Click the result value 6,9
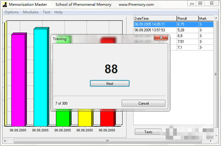This screenshot has height=146, width=221. click(180, 36)
